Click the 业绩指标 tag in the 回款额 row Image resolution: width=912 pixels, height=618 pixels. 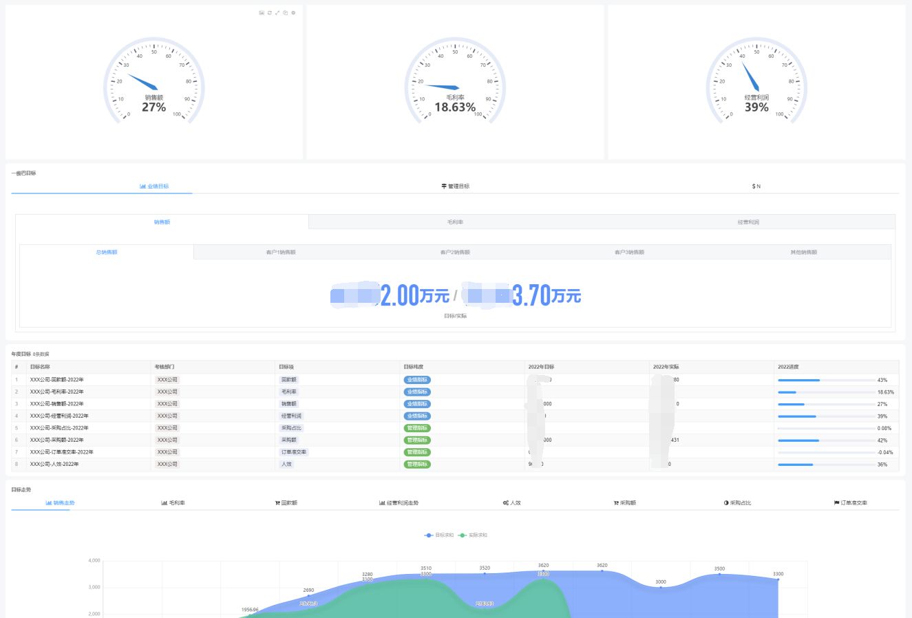point(417,380)
